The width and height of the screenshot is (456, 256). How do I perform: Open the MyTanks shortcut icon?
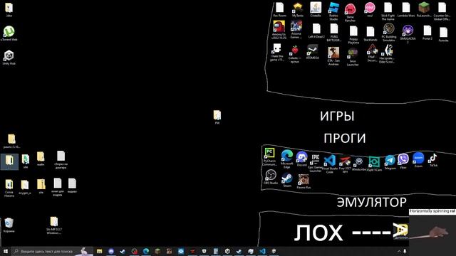[x=298, y=10]
